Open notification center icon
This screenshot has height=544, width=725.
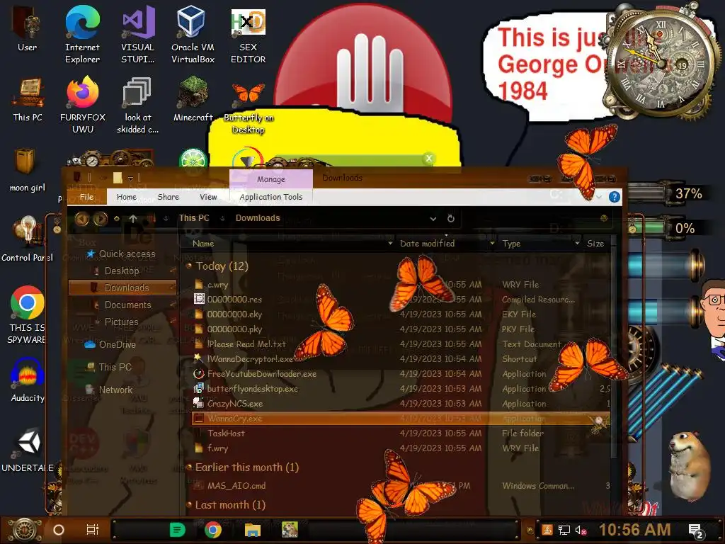(696, 530)
